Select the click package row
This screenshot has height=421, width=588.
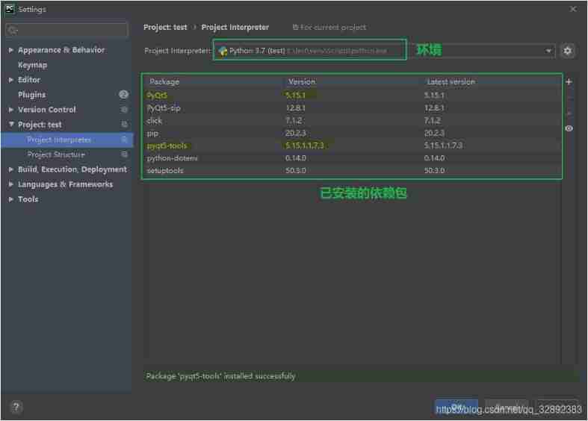click(x=353, y=121)
